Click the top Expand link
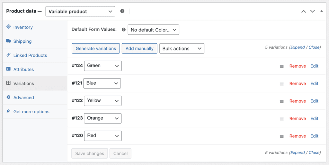The height and width of the screenshot is (165, 329). coord(297,48)
